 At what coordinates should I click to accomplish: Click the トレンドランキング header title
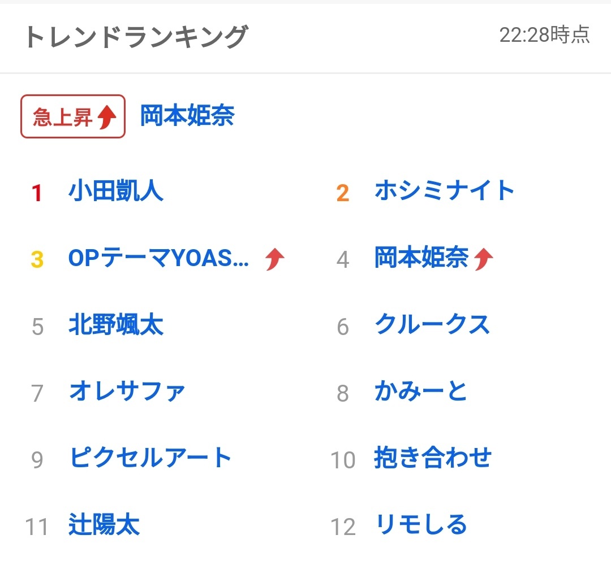tap(136, 37)
